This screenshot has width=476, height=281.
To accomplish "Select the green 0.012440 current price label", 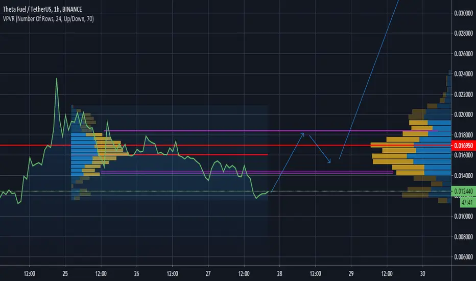I will tap(463, 191).
